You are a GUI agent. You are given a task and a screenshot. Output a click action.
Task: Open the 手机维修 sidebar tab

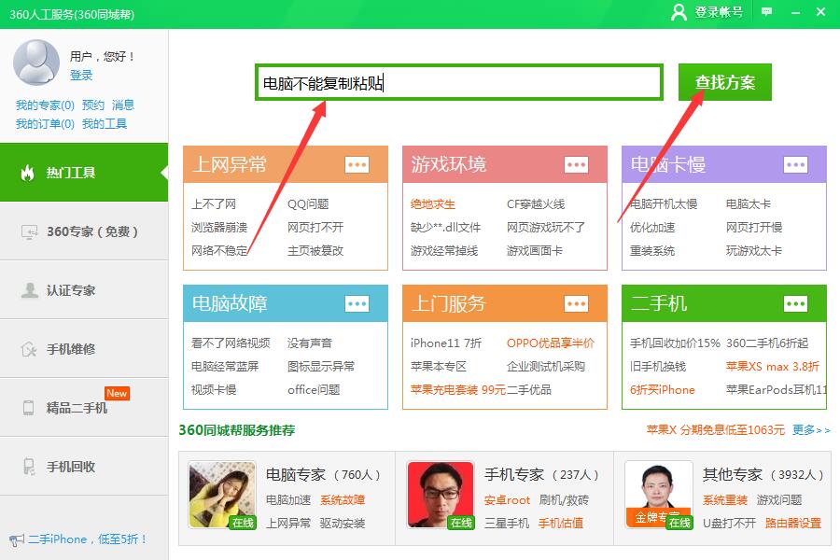tap(84, 349)
